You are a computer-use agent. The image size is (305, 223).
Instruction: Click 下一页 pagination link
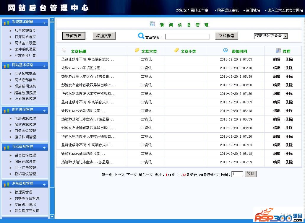[x=132, y=175]
